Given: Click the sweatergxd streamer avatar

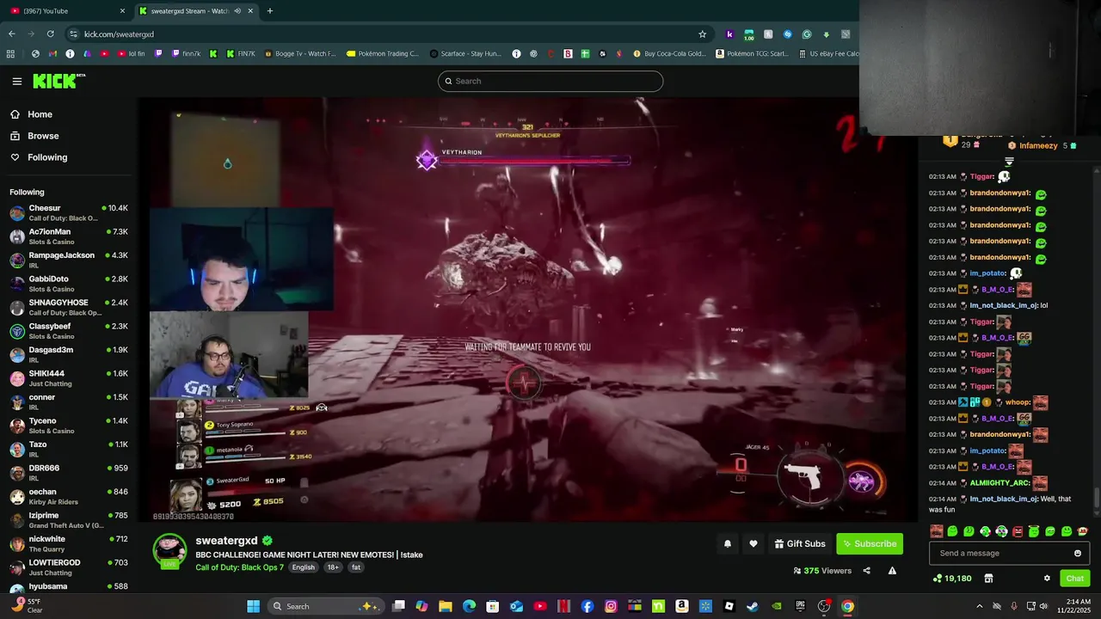Looking at the screenshot, I should click(x=169, y=551).
